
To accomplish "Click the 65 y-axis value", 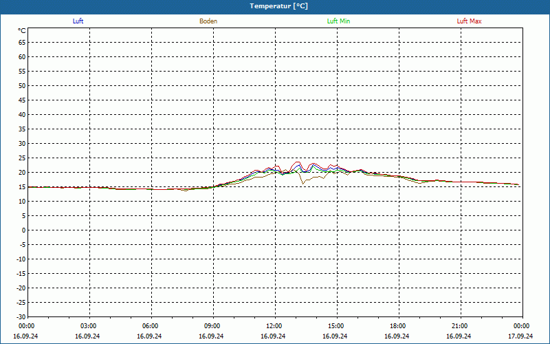I will point(22,43).
